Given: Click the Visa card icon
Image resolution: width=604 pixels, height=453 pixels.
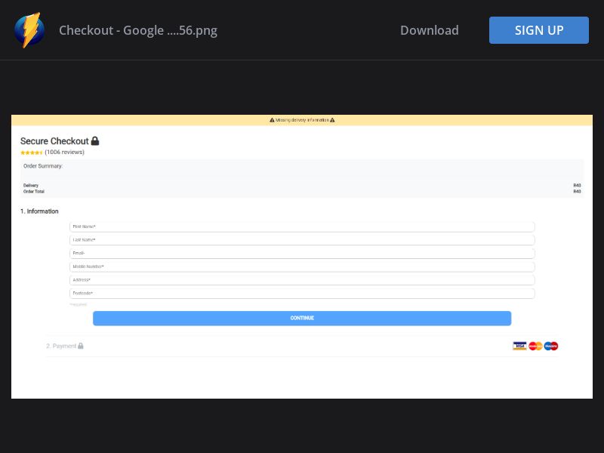Looking at the screenshot, I should coord(519,346).
